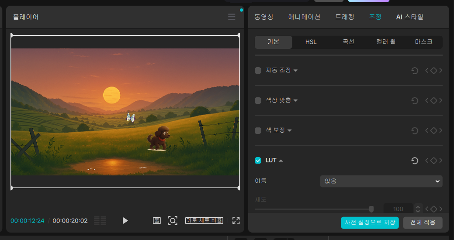Click the current timecode 00:00:12:24
Screen dimensions: 454x240
28,221
